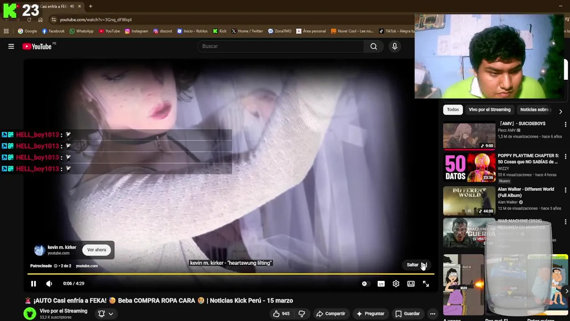Viewport: 570px width, 321px height.
Task: Open Alan Walker Different World thumbnail
Action: [x=469, y=201]
